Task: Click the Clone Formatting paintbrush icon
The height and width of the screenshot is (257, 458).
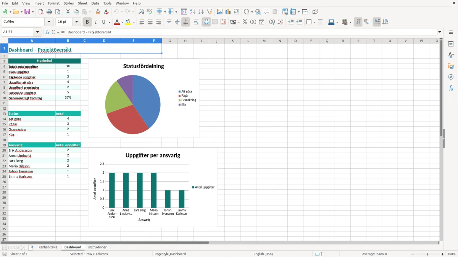Action: tap(98, 12)
